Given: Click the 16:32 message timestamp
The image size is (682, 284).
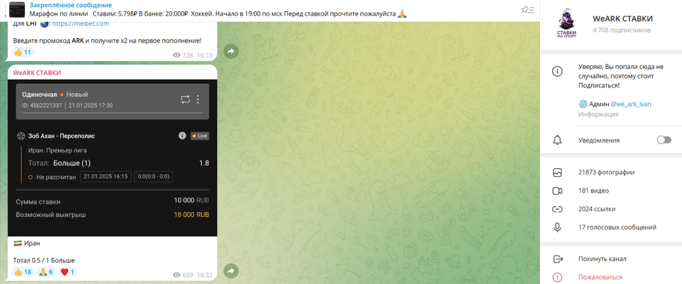Looking at the screenshot, I should point(204,275).
